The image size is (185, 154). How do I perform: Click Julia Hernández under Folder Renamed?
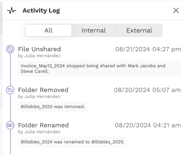click(x=43, y=132)
